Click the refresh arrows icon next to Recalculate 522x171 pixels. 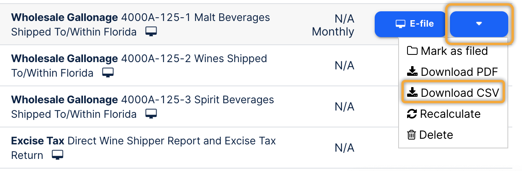tap(412, 114)
